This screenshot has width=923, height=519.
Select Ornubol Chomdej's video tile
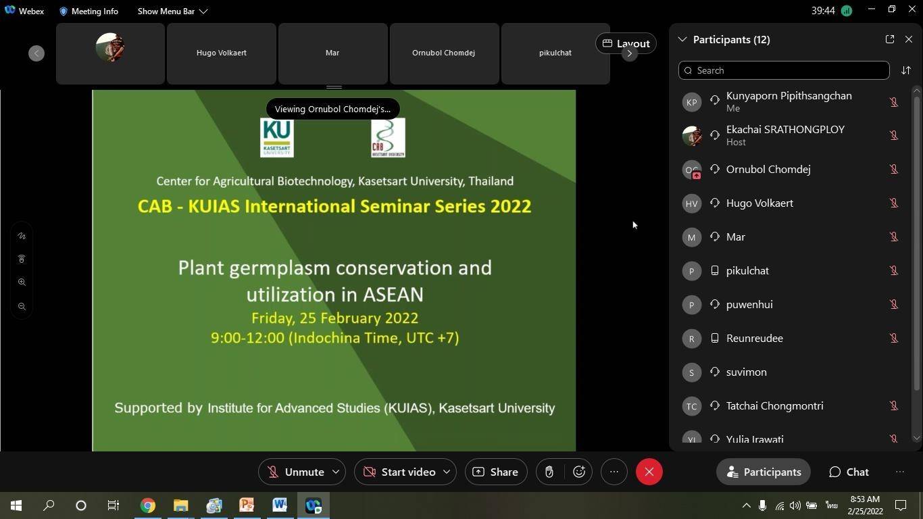444,53
